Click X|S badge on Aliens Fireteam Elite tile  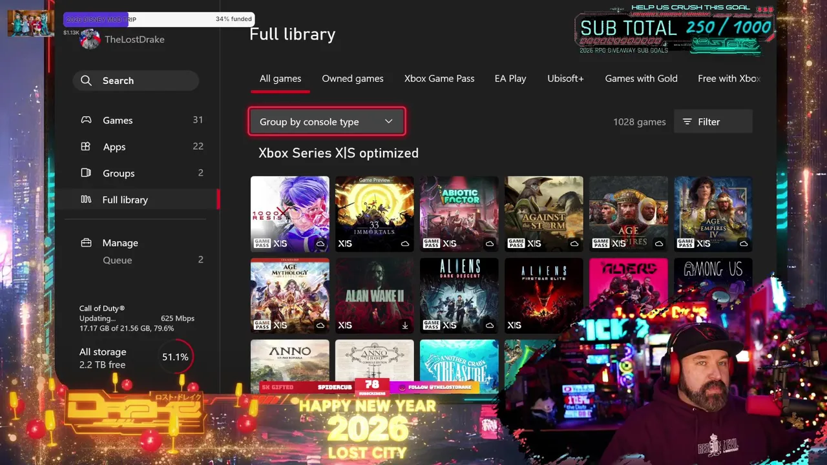click(514, 325)
